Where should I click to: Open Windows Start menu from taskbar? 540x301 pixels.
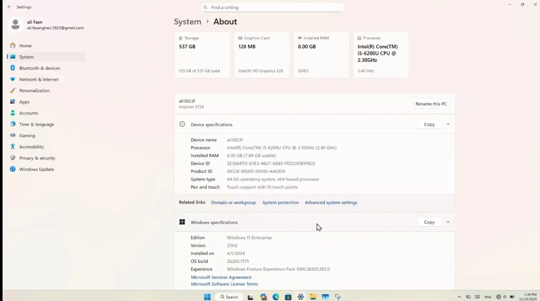coord(207,297)
